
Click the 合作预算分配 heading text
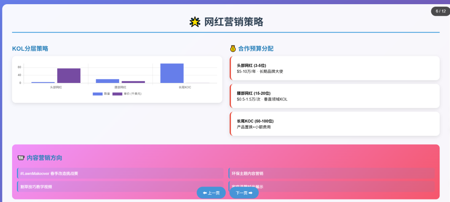click(256, 49)
